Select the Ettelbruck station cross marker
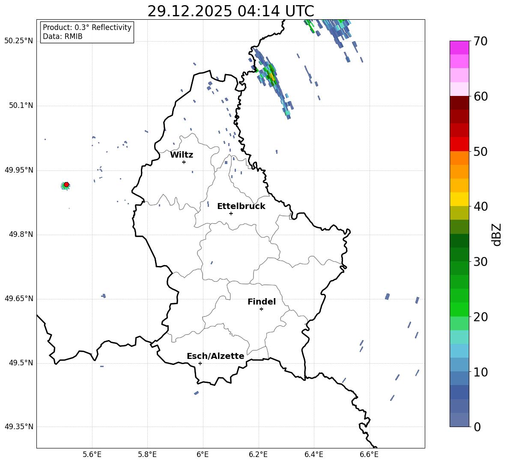Viewport: 507px width, 463px height. [x=231, y=213]
